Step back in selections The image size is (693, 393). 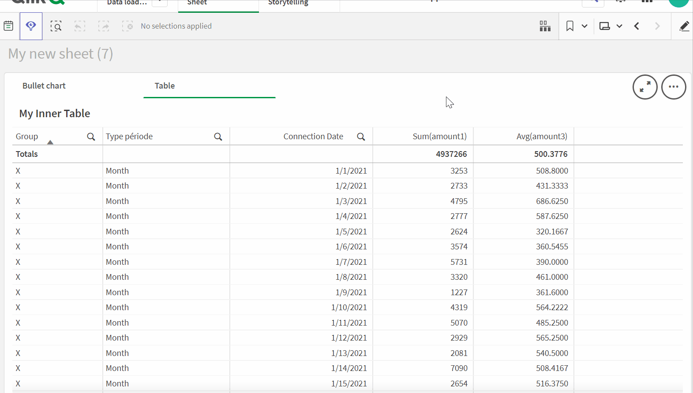[80, 26]
